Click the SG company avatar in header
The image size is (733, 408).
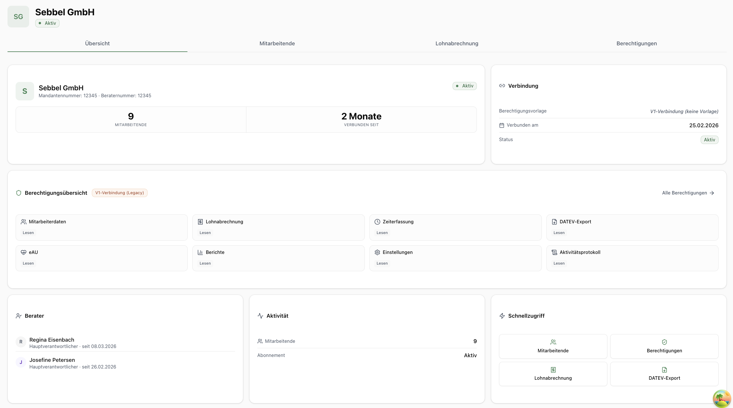18,17
